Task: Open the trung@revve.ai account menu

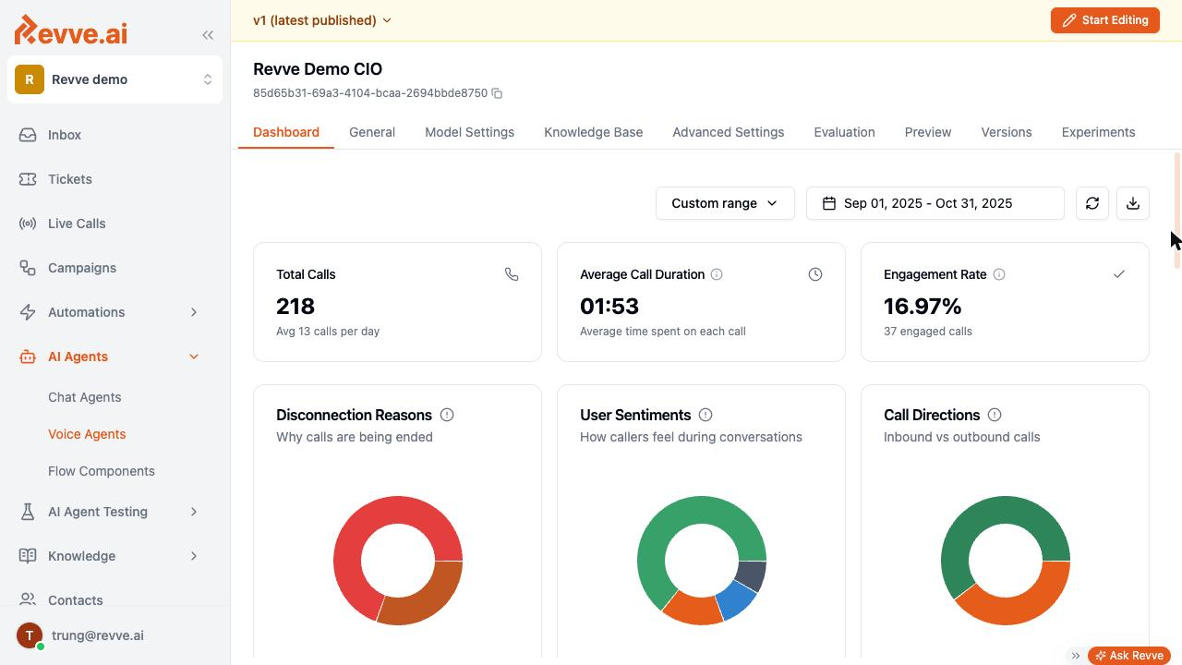Action: coord(98,635)
